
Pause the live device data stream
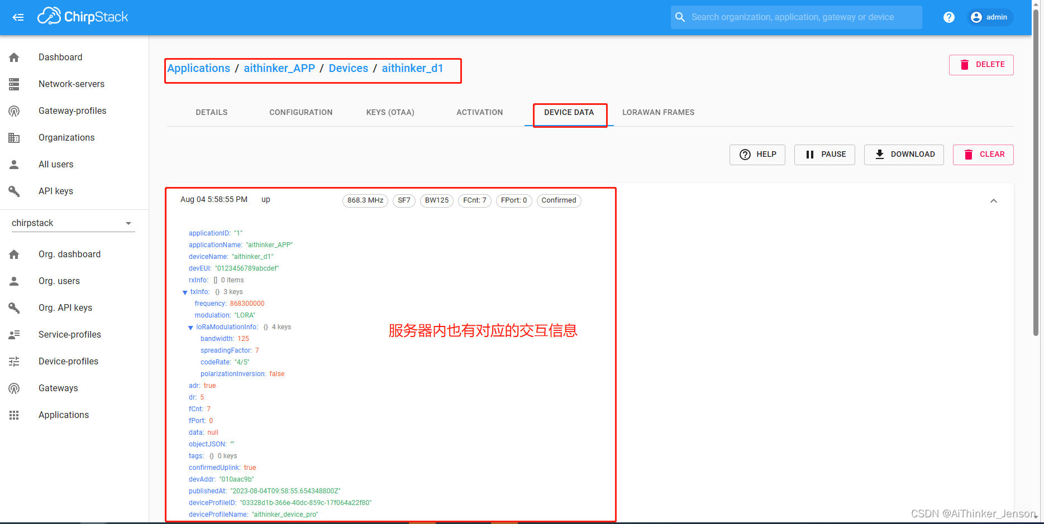[x=824, y=155]
